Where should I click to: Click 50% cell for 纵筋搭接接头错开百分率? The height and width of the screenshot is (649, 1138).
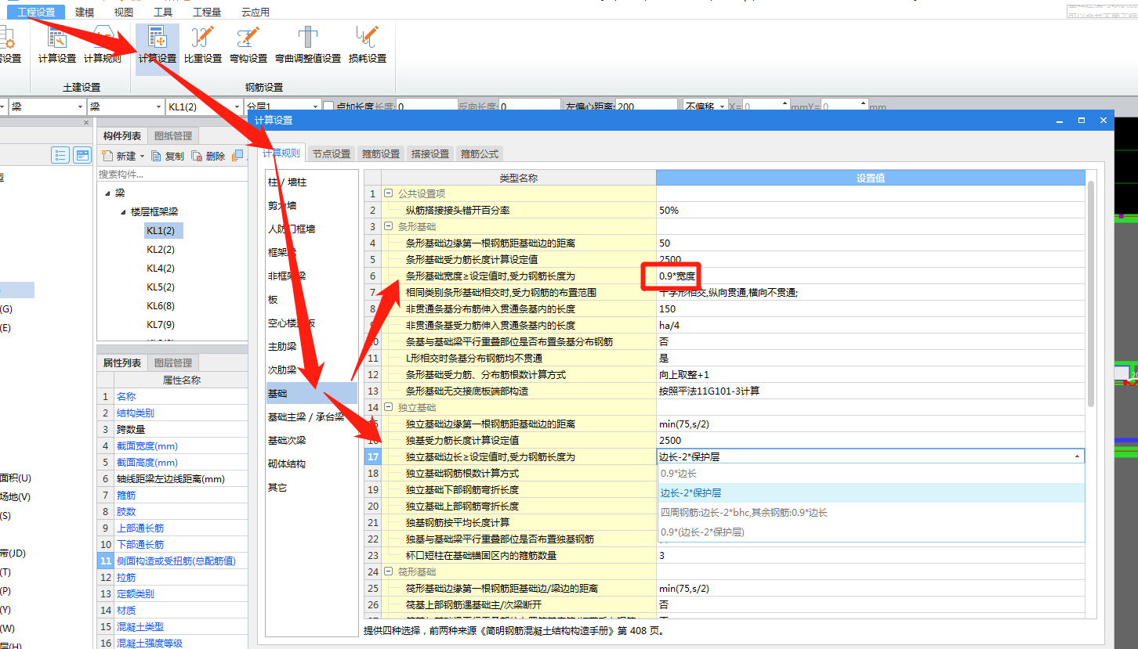click(871, 210)
